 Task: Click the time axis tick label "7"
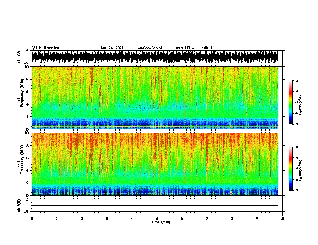tap(207, 219)
